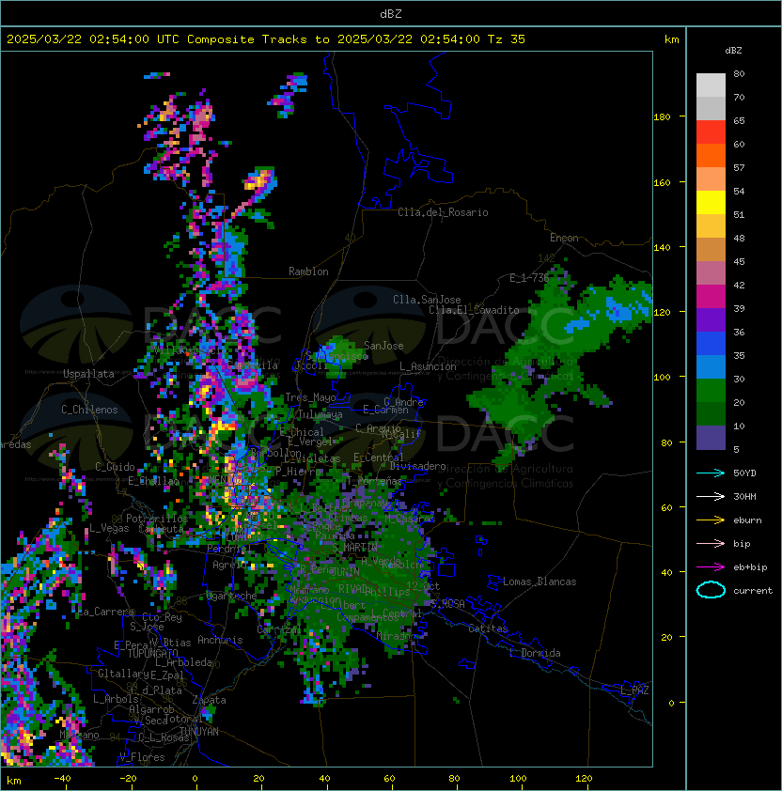Viewport: 782px width, 791px height.
Task: Click the cyan 50YD arrow in legend
Action: (x=711, y=473)
